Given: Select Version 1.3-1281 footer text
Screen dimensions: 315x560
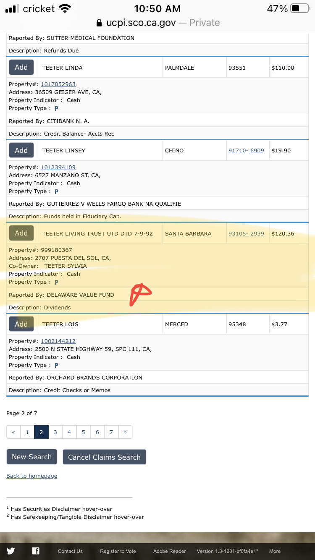Looking at the screenshot, I should point(228,551).
